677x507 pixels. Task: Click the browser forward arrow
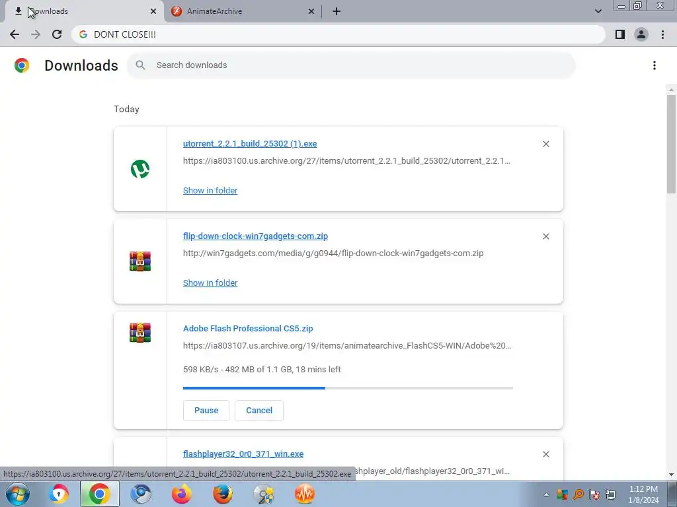[x=36, y=34]
